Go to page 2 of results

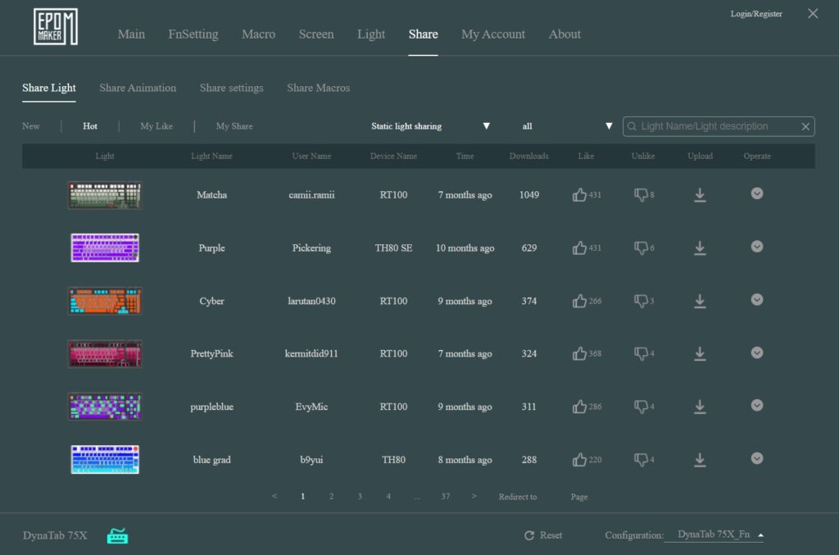click(331, 497)
